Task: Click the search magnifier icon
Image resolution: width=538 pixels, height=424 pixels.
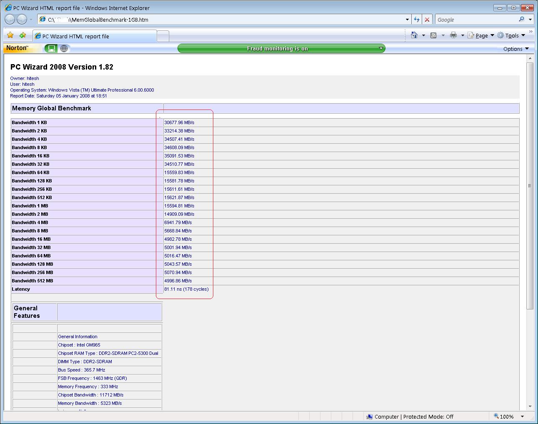Action: pyautogui.click(x=521, y=19)
